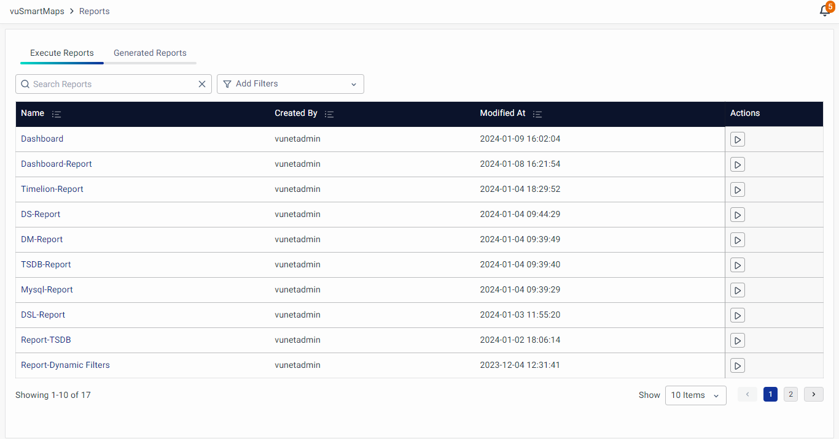Jump to page 2 in pagination
Viewport: 839px width, 439px height.
(790, 394)
